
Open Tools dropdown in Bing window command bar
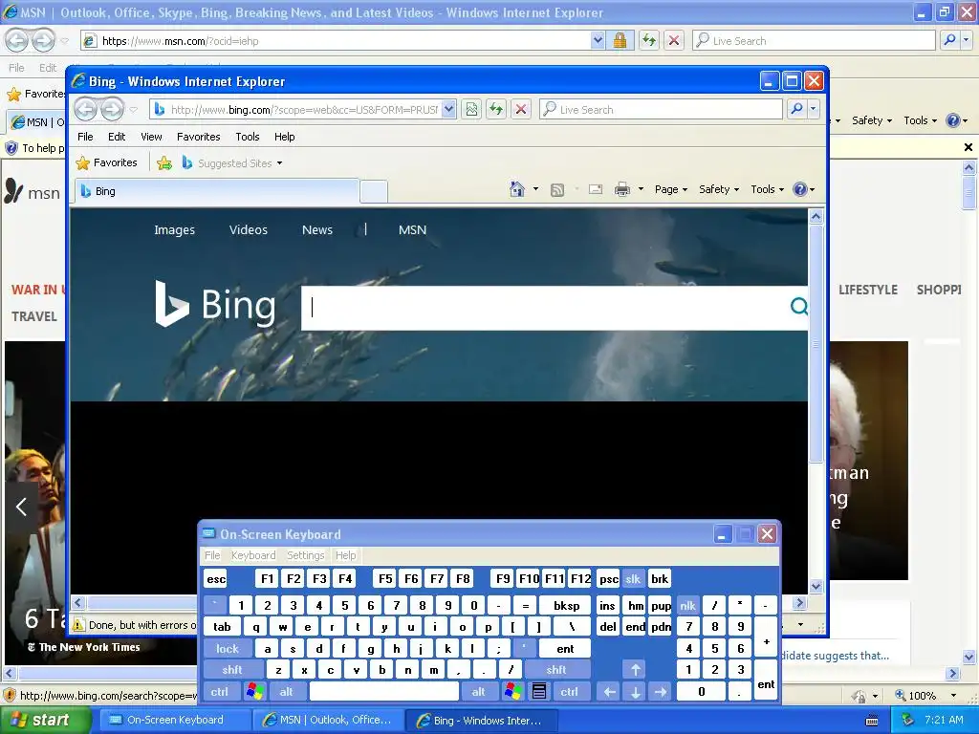click(x=768, y=189)
